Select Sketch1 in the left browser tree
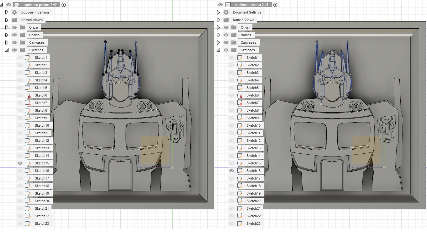 point(41,58)
